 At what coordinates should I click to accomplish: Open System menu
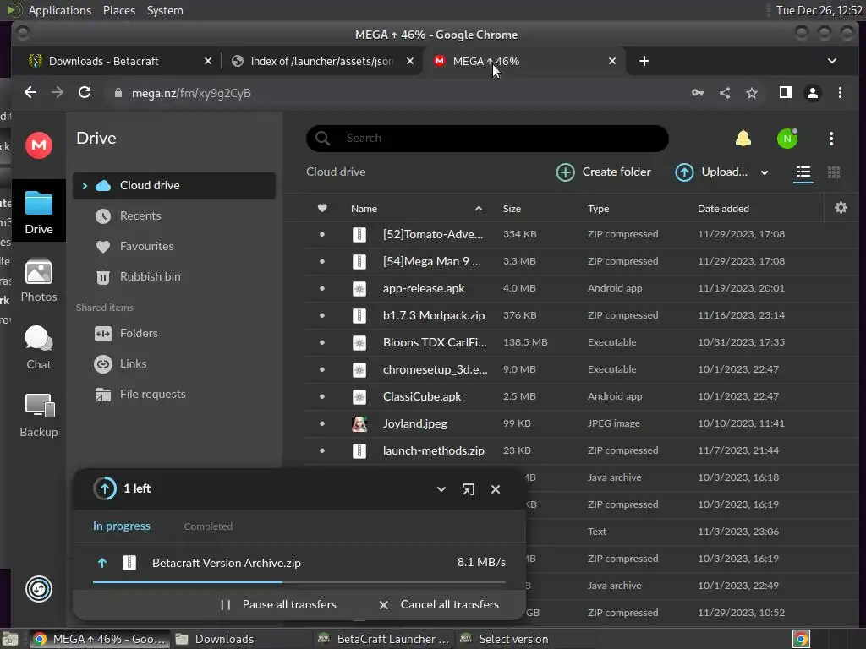click(165, 10)
